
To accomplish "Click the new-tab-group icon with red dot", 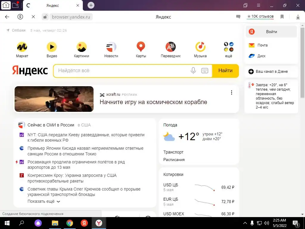I will tap(15, 5).
